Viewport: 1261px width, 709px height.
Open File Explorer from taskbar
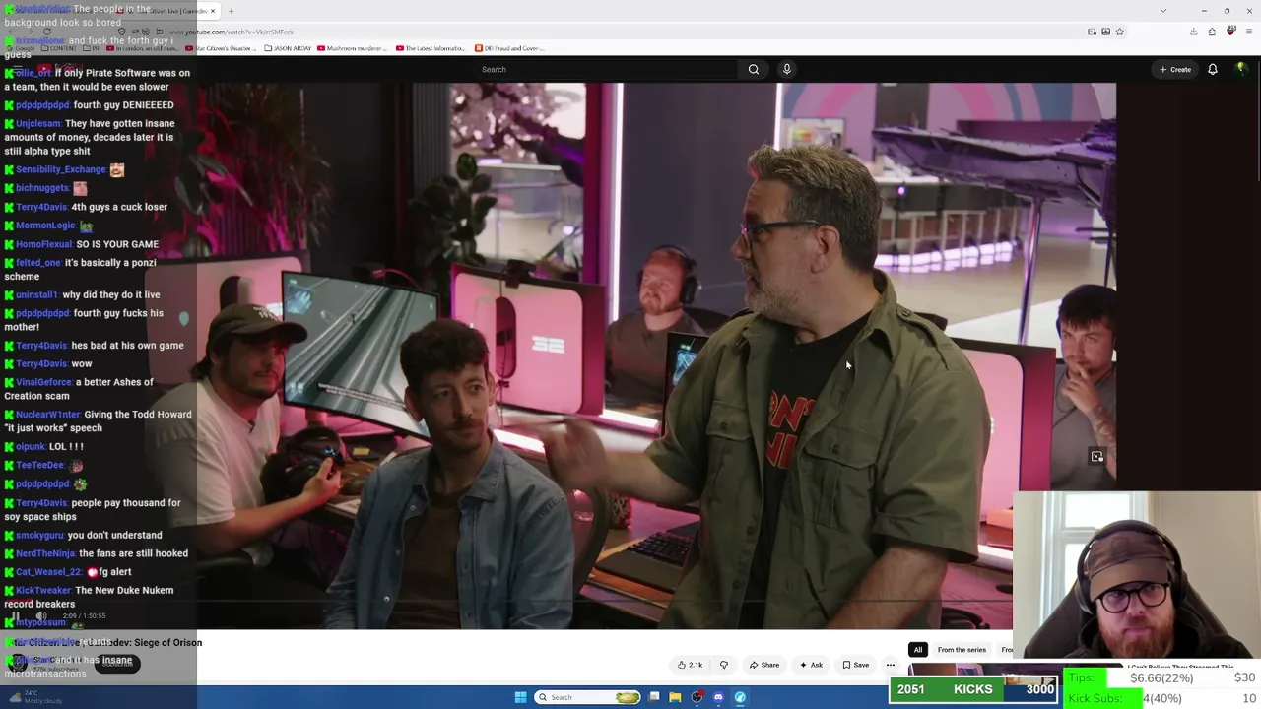[x=675, y=697]
